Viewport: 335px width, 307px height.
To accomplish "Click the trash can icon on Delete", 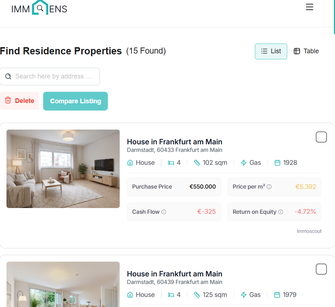I will coord(8,100).
